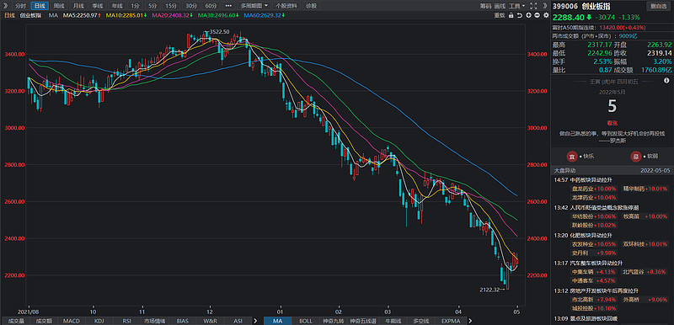Expand more sub-chart indicators arrow
Viewport: 674px width, 325px height.
255,321
